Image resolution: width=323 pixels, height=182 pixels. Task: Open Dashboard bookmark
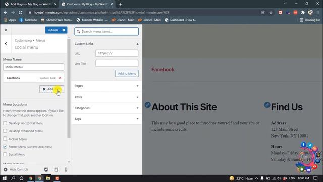point(180,20)
